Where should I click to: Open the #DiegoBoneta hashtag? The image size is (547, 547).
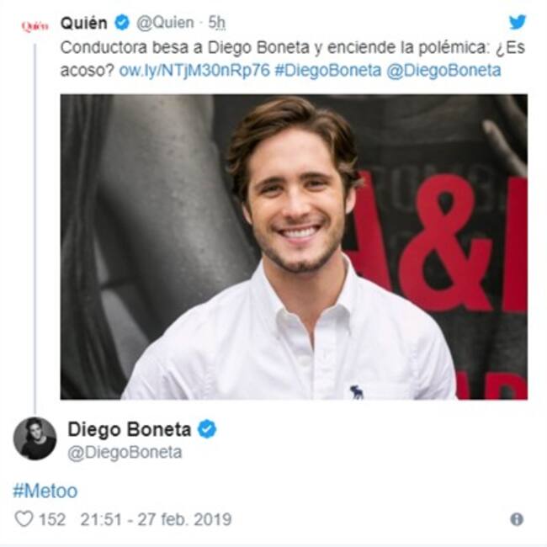pos(328,70)
